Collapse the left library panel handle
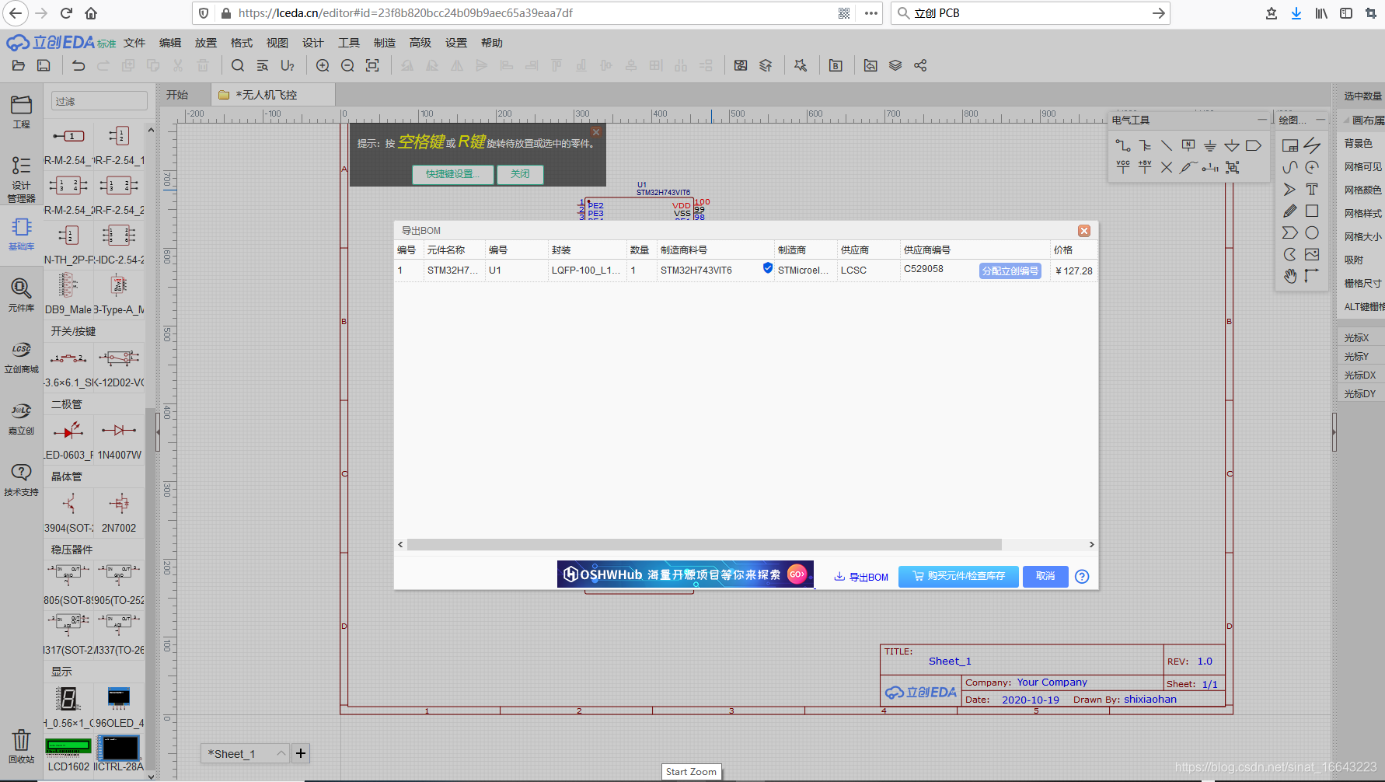Image resolution: width=1385 pixels, height=782 pixels. [158, 432]
